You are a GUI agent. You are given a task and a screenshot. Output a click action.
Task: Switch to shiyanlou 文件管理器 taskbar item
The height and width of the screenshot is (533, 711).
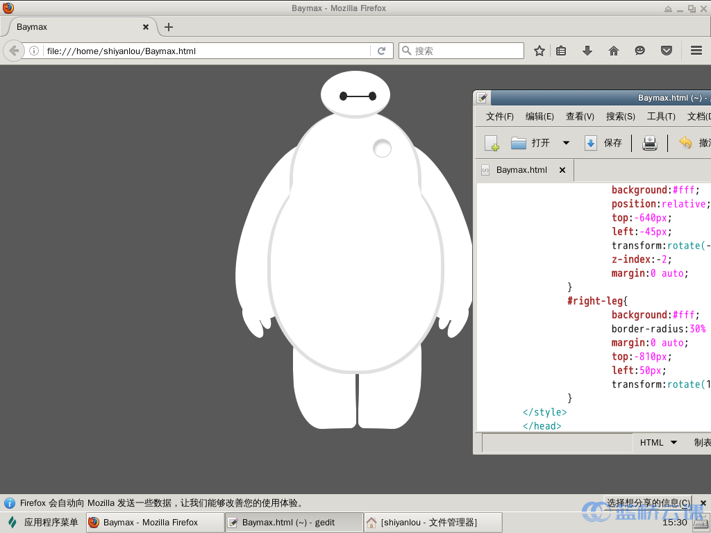tap(433, 522)
